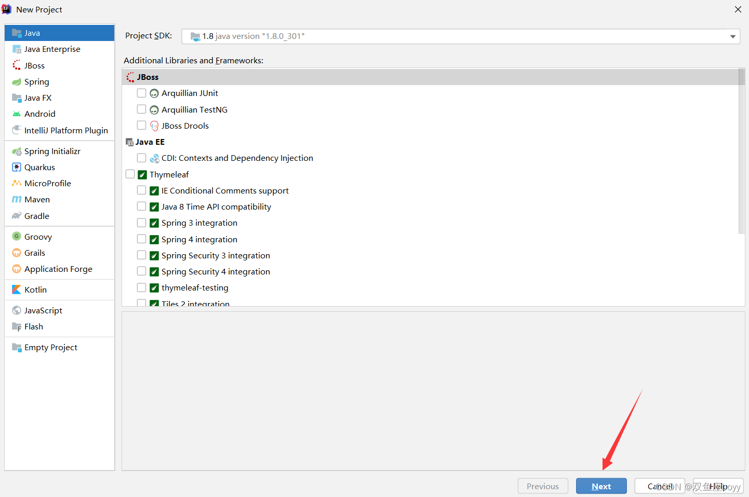Enable the Arquillian TestNG checkbox
The width and height of the screenshot is (749, 497).
pyautogui.click(x=141, y=109)
